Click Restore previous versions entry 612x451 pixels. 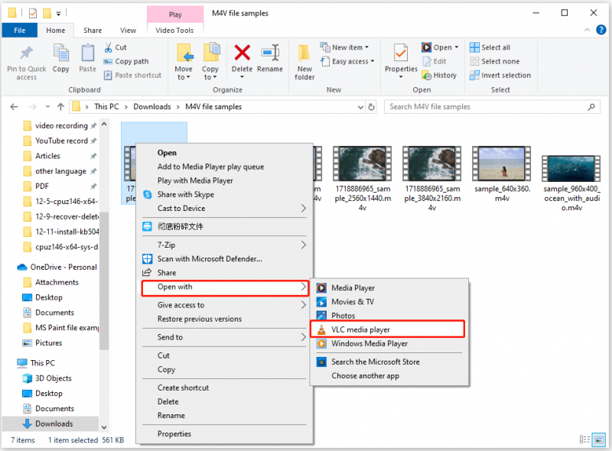click(x=226, y=319)
